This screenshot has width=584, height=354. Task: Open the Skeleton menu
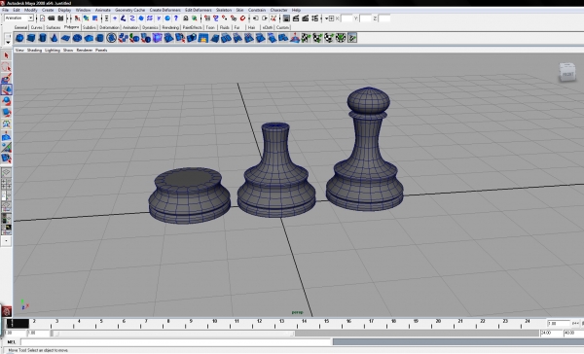tap(224, 10)
